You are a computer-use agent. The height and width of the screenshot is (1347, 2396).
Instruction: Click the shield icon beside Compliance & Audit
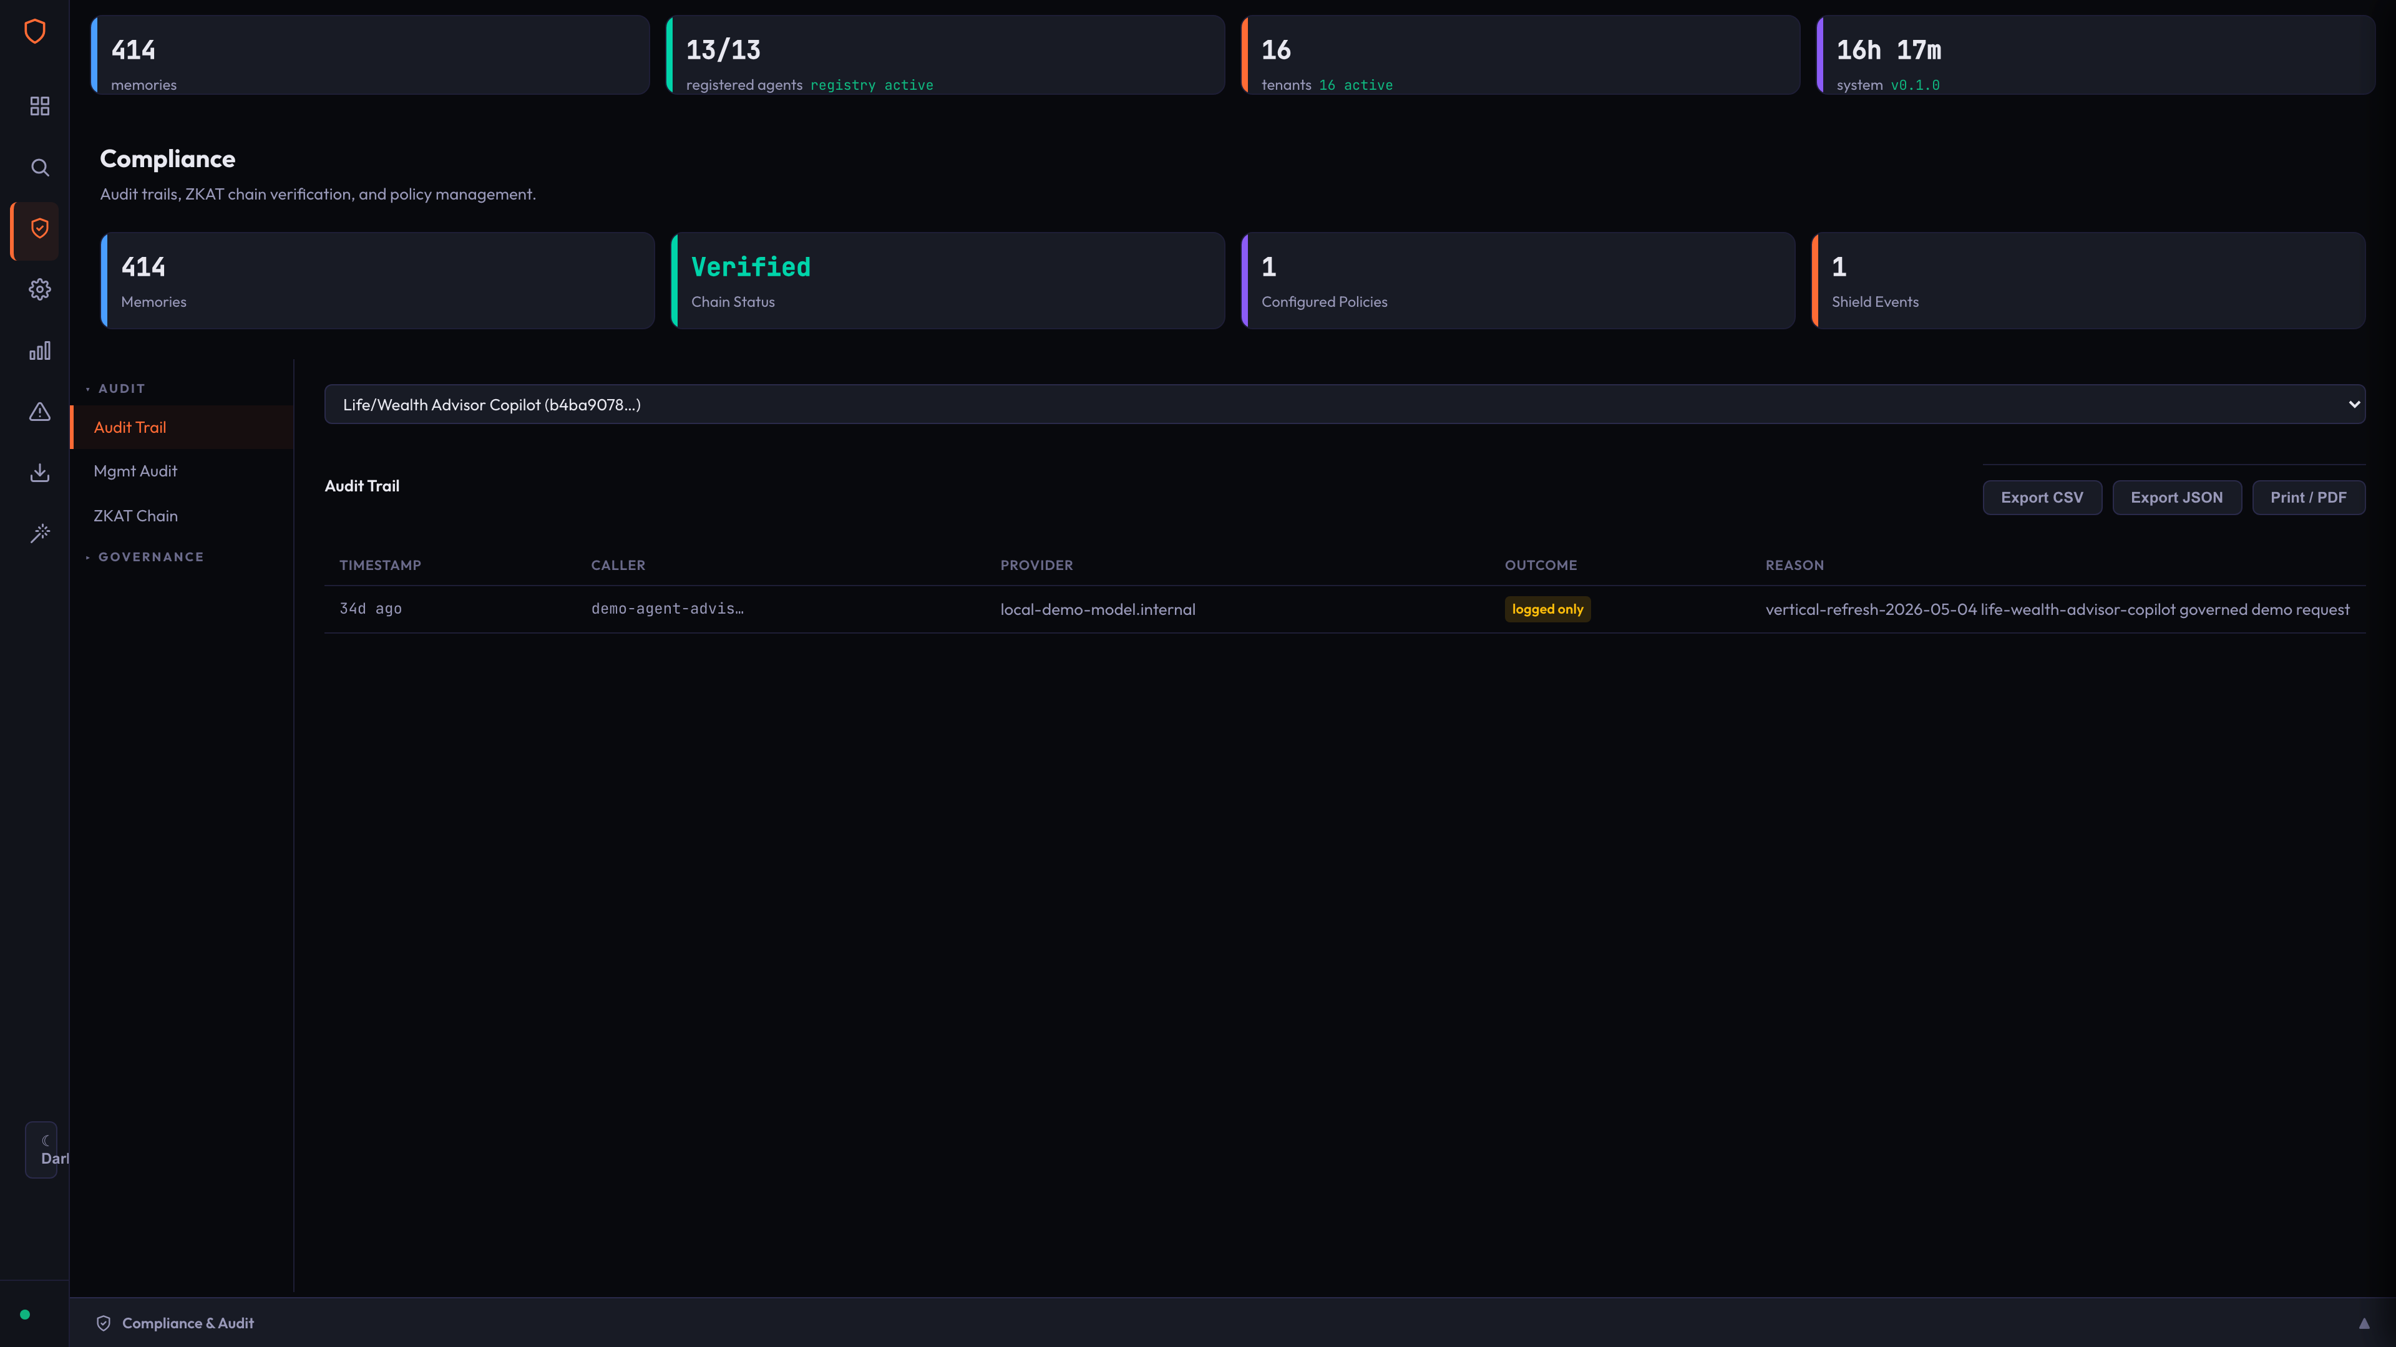(x=103, y=1323)
